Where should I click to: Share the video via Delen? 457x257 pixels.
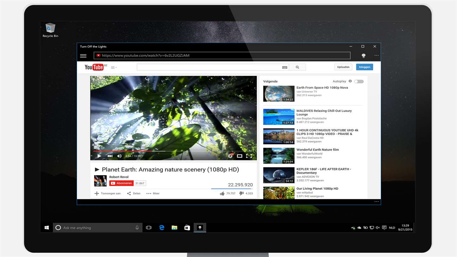point(134,193)
